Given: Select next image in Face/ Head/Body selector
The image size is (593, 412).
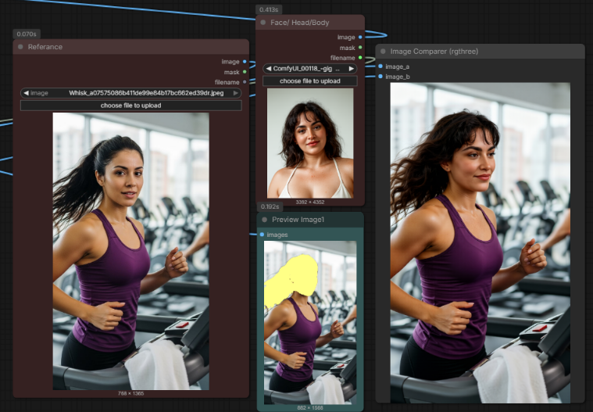Looking at the screenshot, I should (x=352, y=69).
